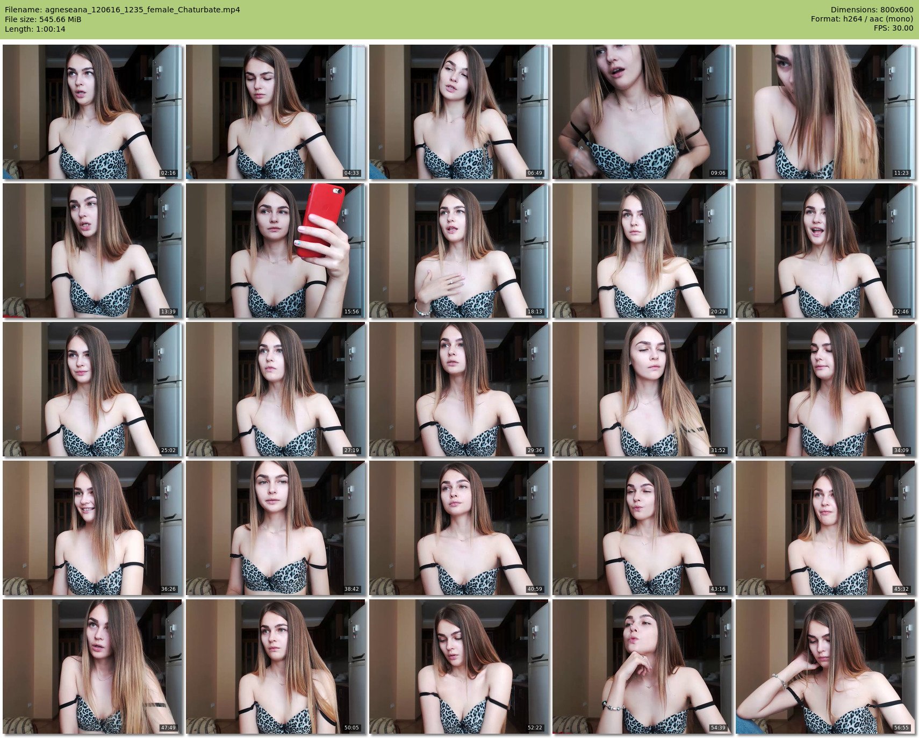
Task: View the frame stamped 54:39
Action: click(642, 667)
